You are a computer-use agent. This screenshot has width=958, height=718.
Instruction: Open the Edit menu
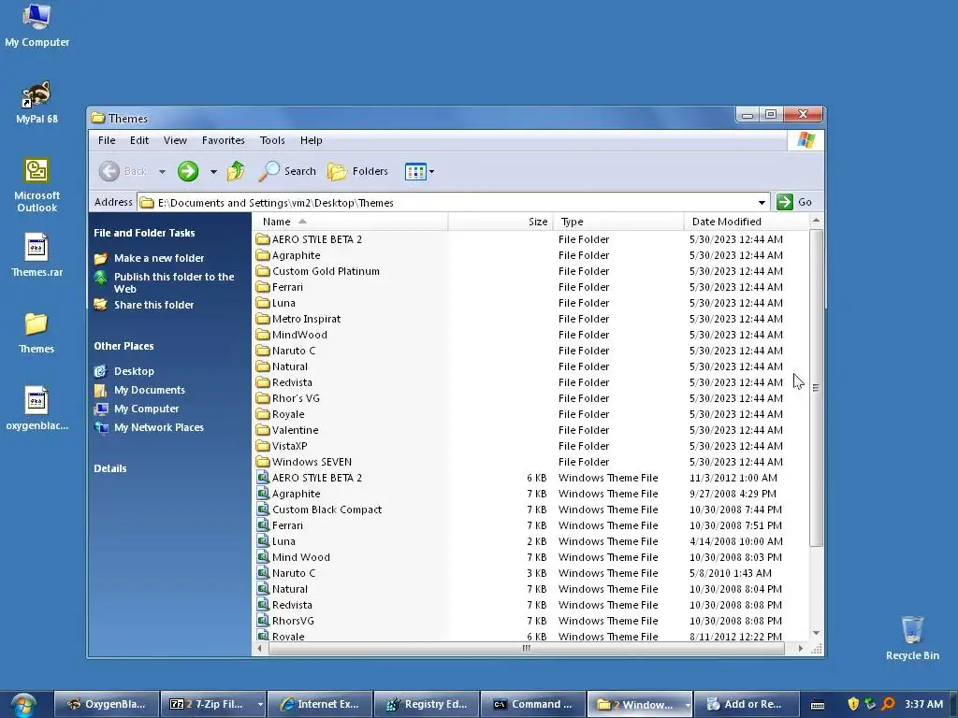[139, 140]
